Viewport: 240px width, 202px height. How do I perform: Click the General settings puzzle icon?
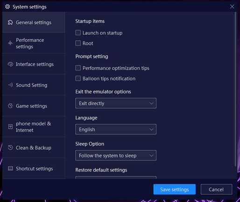(x=10, y=22)
